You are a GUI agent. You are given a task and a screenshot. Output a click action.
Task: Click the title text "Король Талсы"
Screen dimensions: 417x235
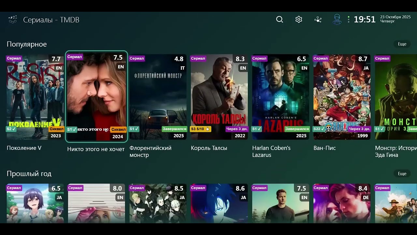tap(209, 148)
